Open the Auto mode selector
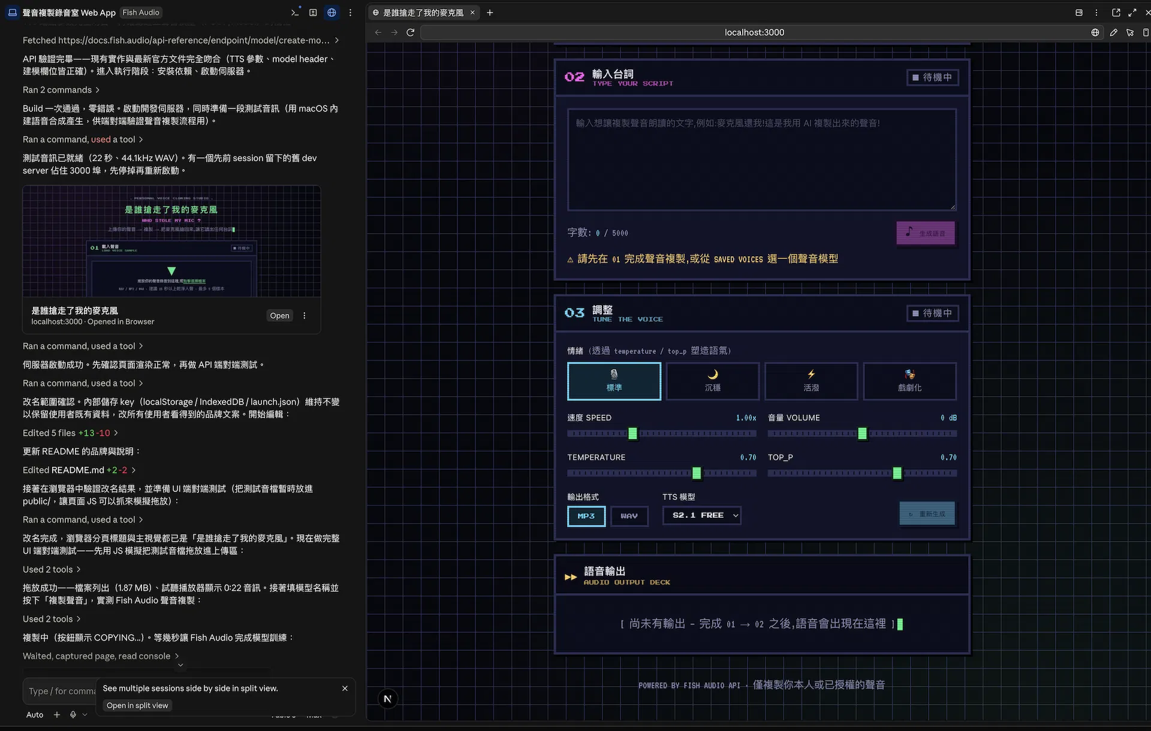Image resolution: width=1151 pixels, height=731 pixels. 35,715
